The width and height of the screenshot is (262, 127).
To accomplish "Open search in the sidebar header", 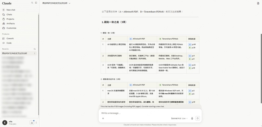I will (32, 3).
